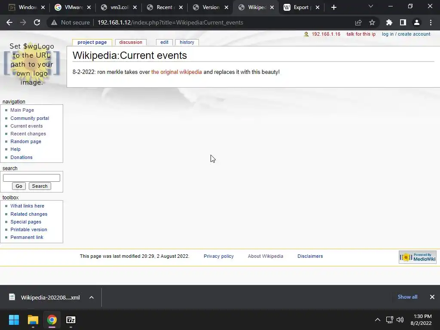Screen dimensions: 440x330
Task: Switch to the Recent changes browser tab
Action: [x=165, y=8]
